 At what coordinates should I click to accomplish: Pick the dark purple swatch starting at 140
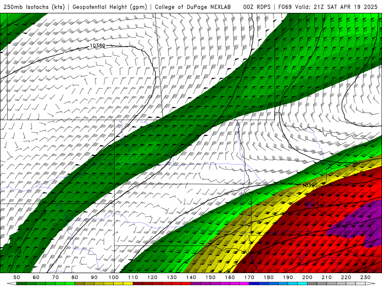[x=196, y=284]
